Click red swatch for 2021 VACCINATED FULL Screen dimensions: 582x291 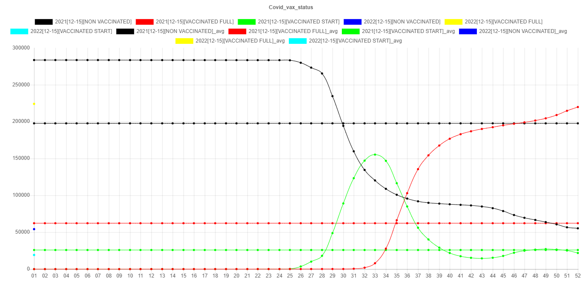point(145,22)
